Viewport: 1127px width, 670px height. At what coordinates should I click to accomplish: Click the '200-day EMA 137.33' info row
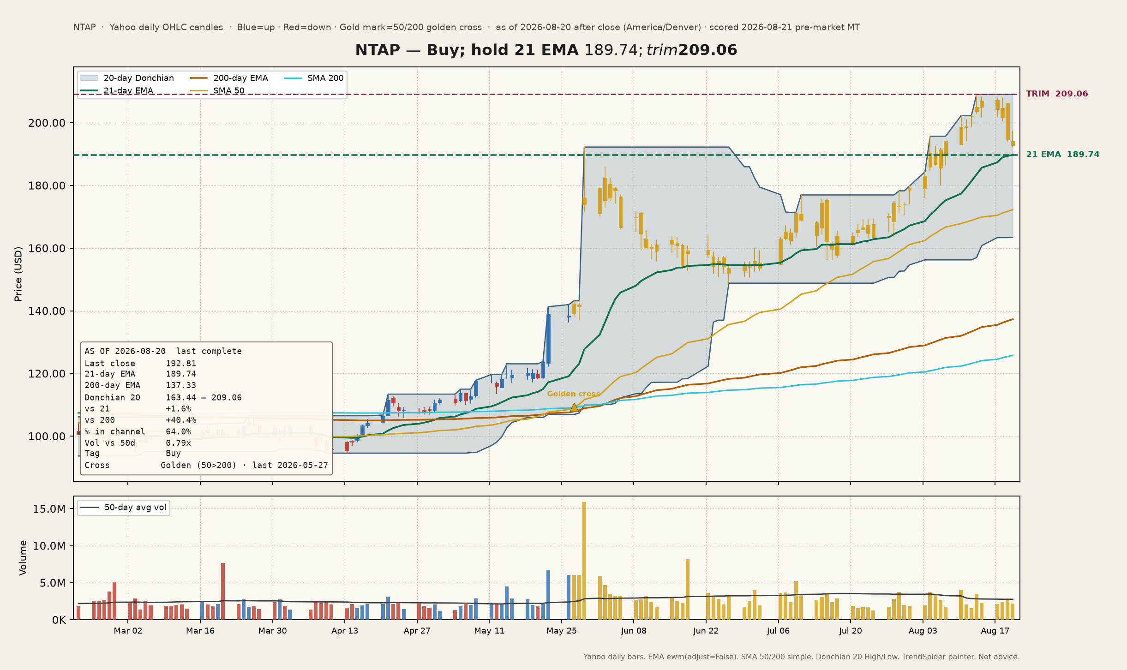[x=140, y=385]
